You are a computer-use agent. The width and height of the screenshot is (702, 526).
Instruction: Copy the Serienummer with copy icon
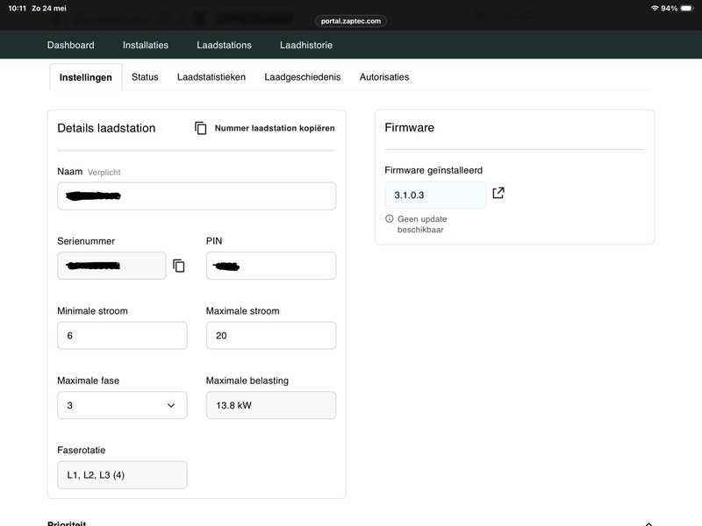click(x=179, y=266)
